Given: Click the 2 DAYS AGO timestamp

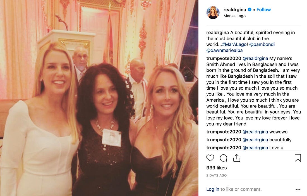Looking at the screenshot, I should click(x=217, y=175).
